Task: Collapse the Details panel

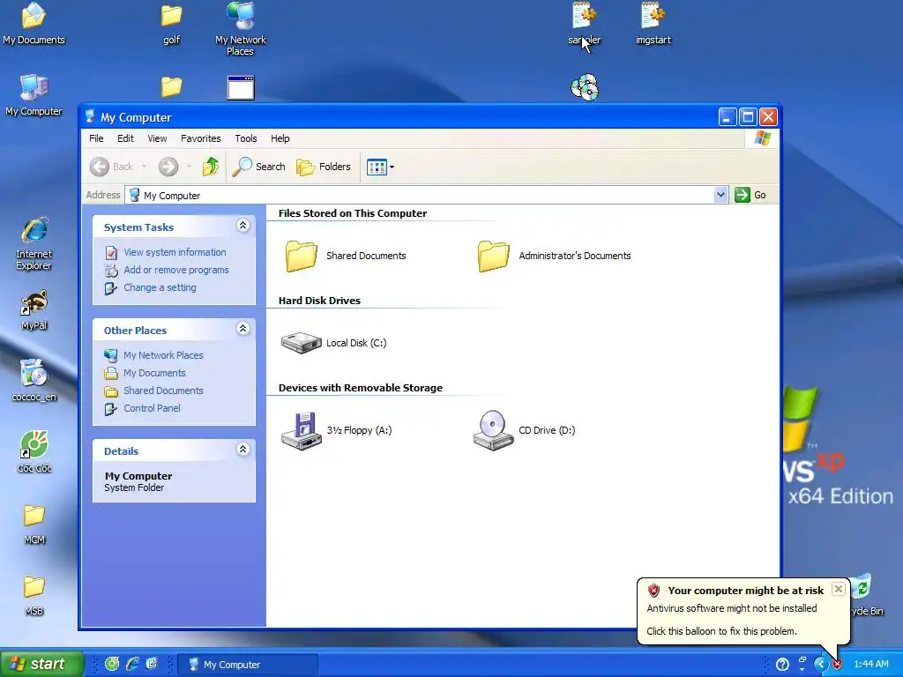Action: (x=243, y=450)
